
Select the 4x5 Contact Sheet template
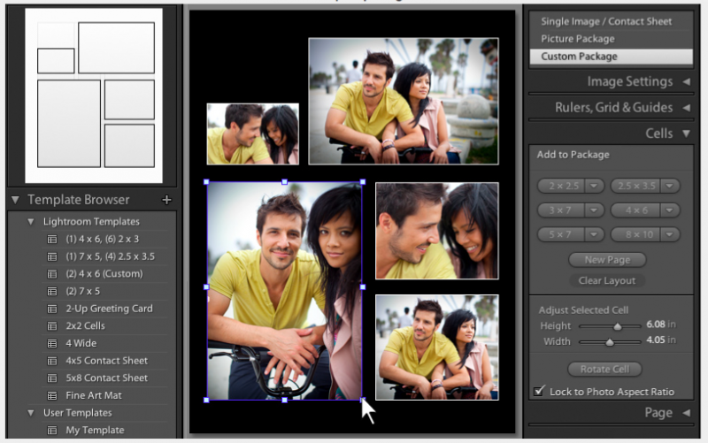tap(106, 361)
